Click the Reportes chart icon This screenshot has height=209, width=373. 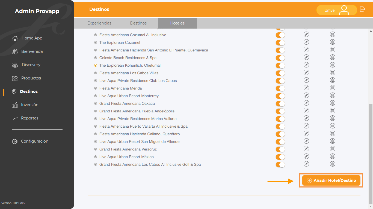[15, 118]
